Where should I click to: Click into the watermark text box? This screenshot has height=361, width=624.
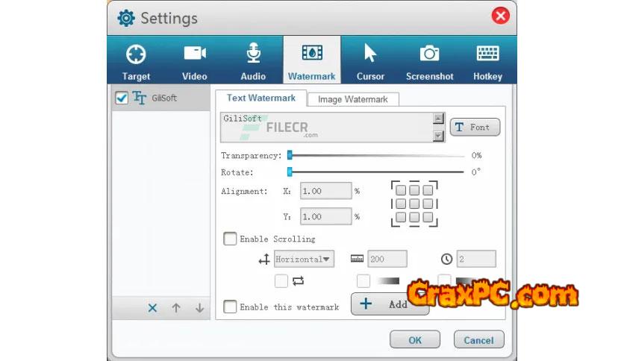coord(326,128)
